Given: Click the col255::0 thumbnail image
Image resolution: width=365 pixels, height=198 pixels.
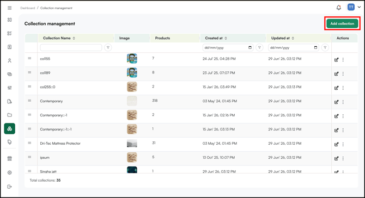Looking at the screenshot, I should 132,87.
